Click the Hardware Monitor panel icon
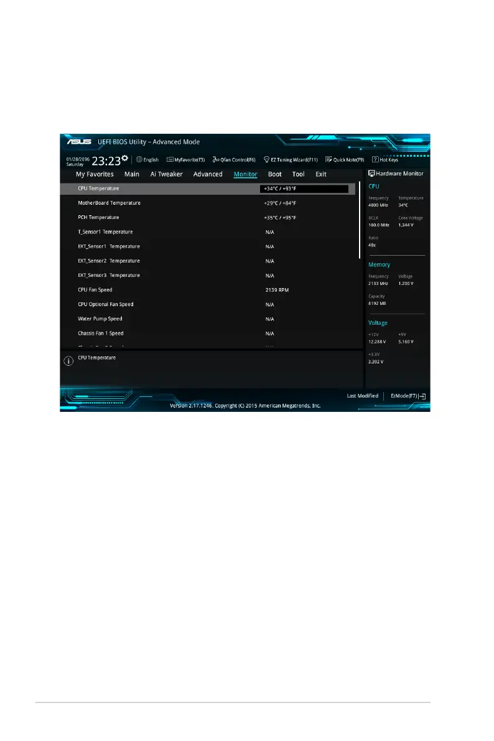The height and width of the screenshot is (741, 494). (x=371, y=174)
